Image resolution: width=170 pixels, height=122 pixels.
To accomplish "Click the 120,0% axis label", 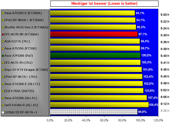I will point(158,120).
